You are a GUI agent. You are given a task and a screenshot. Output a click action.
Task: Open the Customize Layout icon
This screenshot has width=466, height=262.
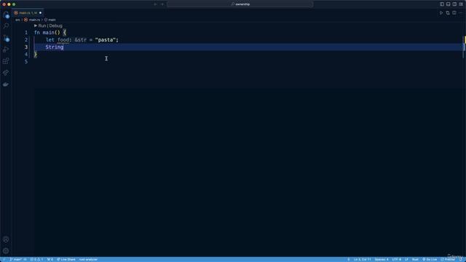point(461,4)
